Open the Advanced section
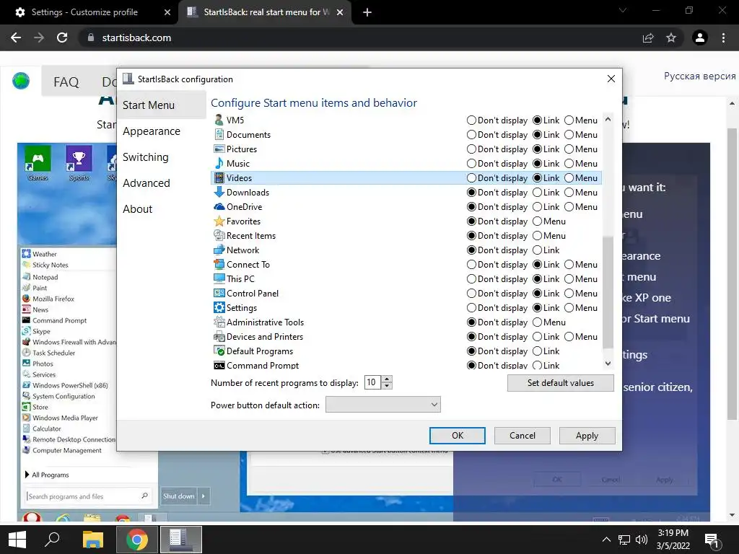Image resolution: width=739 pixels, height=554 pixels. 161,183
